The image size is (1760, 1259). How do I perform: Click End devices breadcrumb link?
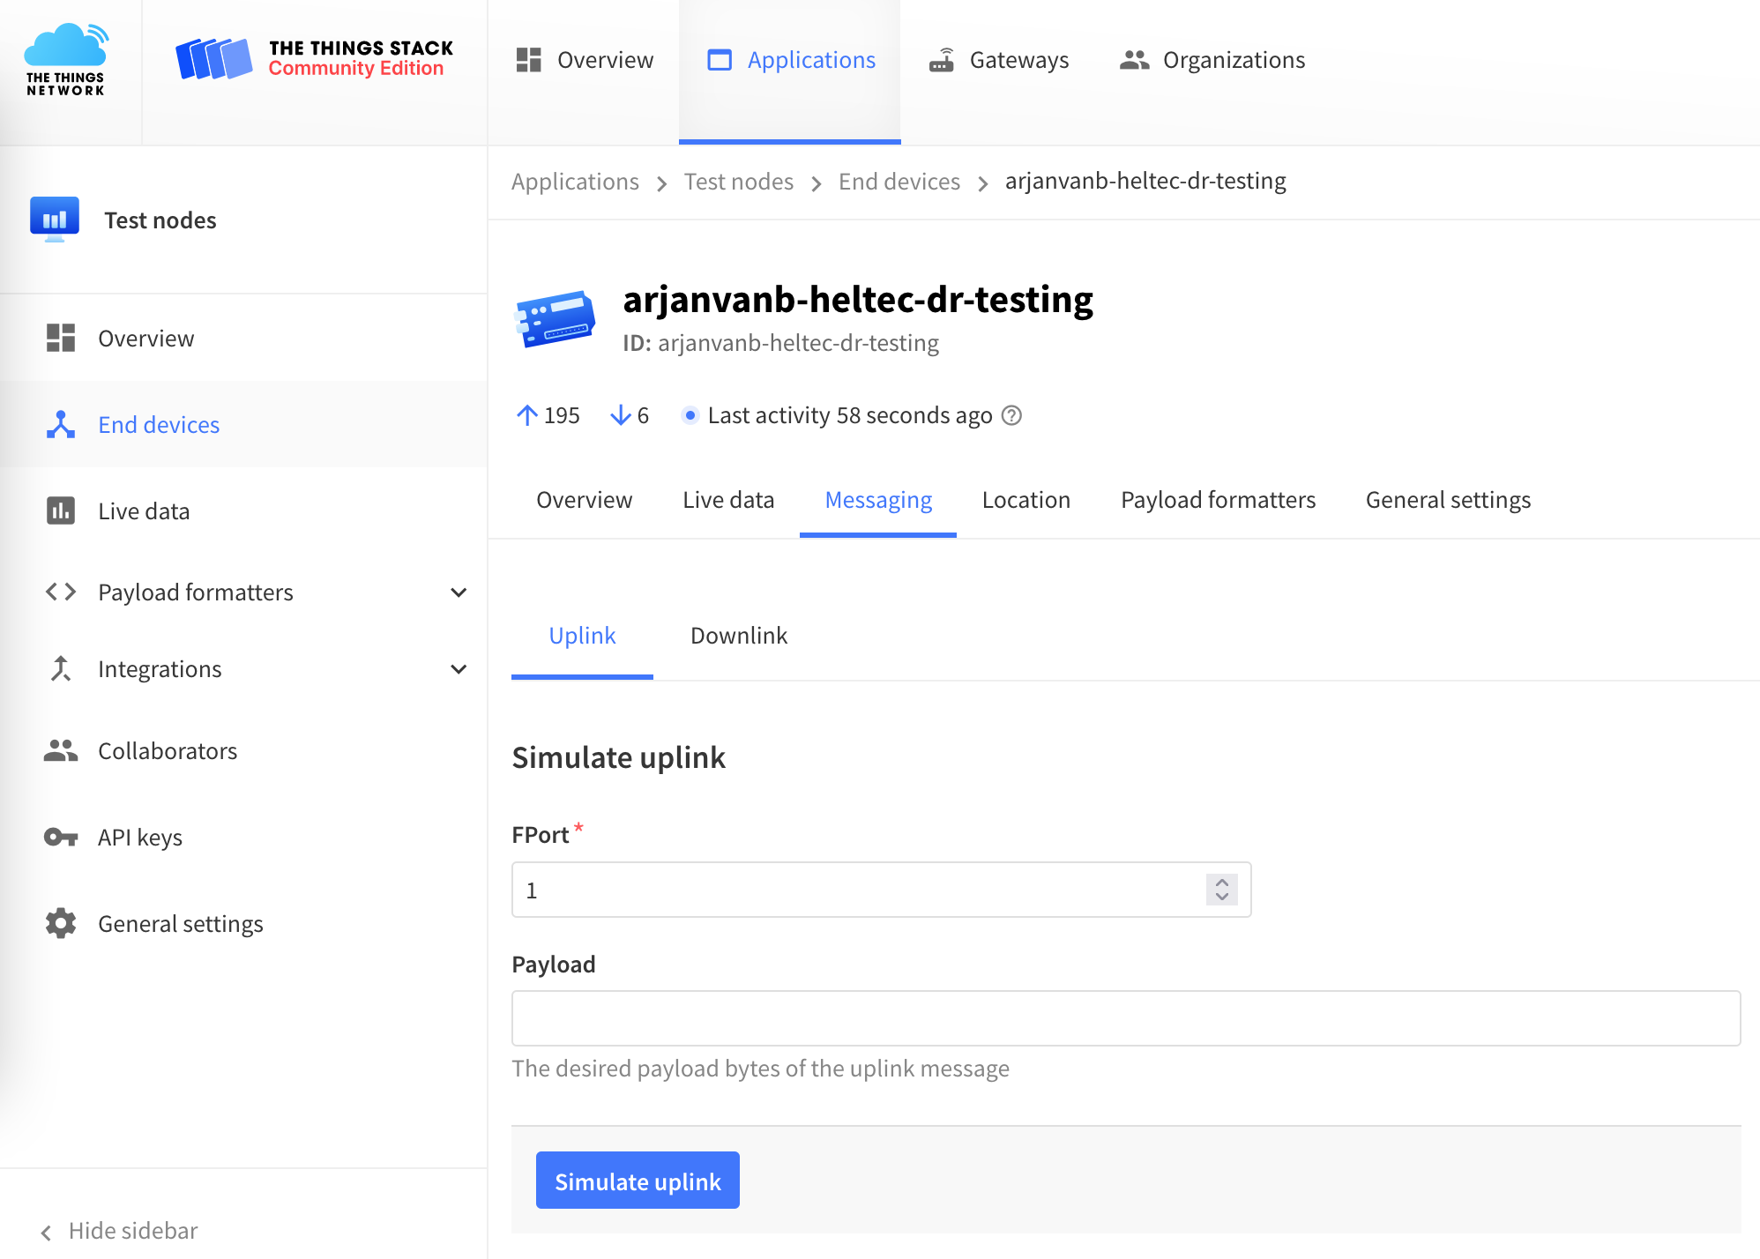point(899,182)
